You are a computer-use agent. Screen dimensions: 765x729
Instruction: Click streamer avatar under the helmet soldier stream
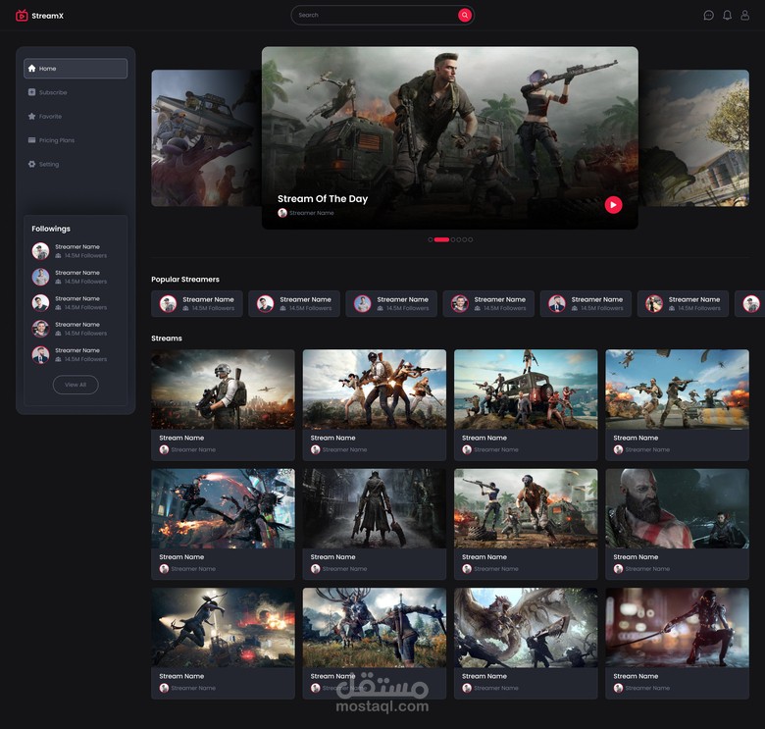[x=164, y=449]
